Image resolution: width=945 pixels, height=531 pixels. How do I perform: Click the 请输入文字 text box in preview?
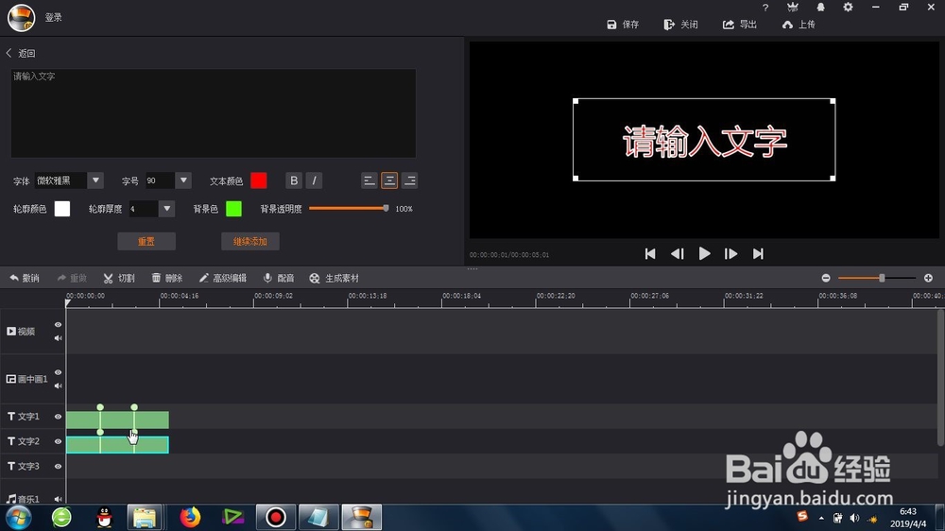[704, 140]
